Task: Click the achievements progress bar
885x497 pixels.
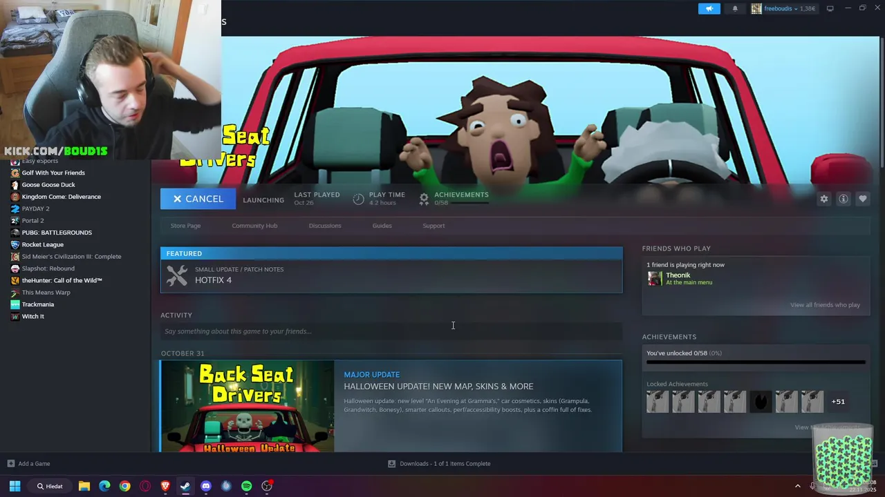Action: point(756,362)
